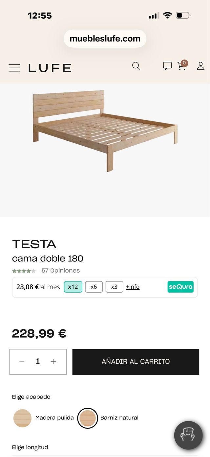The height and width of the screenshot is (457, 210).
Task: Open the shopping cart
Action: click(182, 66)
